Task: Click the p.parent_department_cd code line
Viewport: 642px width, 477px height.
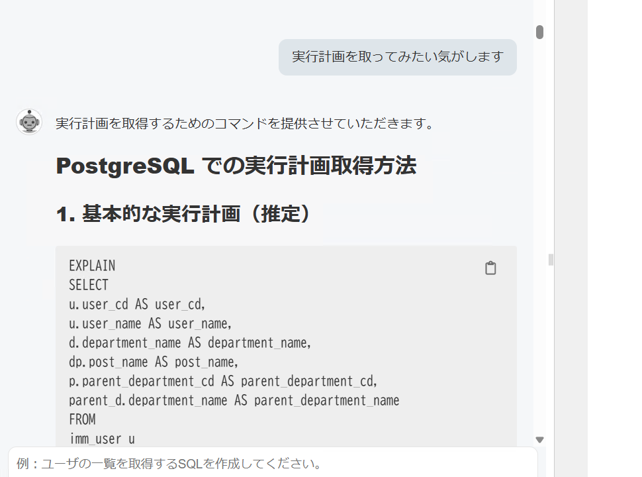Action: point(223,382)
